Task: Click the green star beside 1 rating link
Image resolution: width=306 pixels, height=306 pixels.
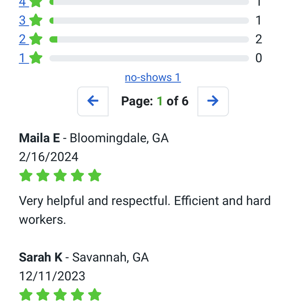Action: tap(36, 58)
